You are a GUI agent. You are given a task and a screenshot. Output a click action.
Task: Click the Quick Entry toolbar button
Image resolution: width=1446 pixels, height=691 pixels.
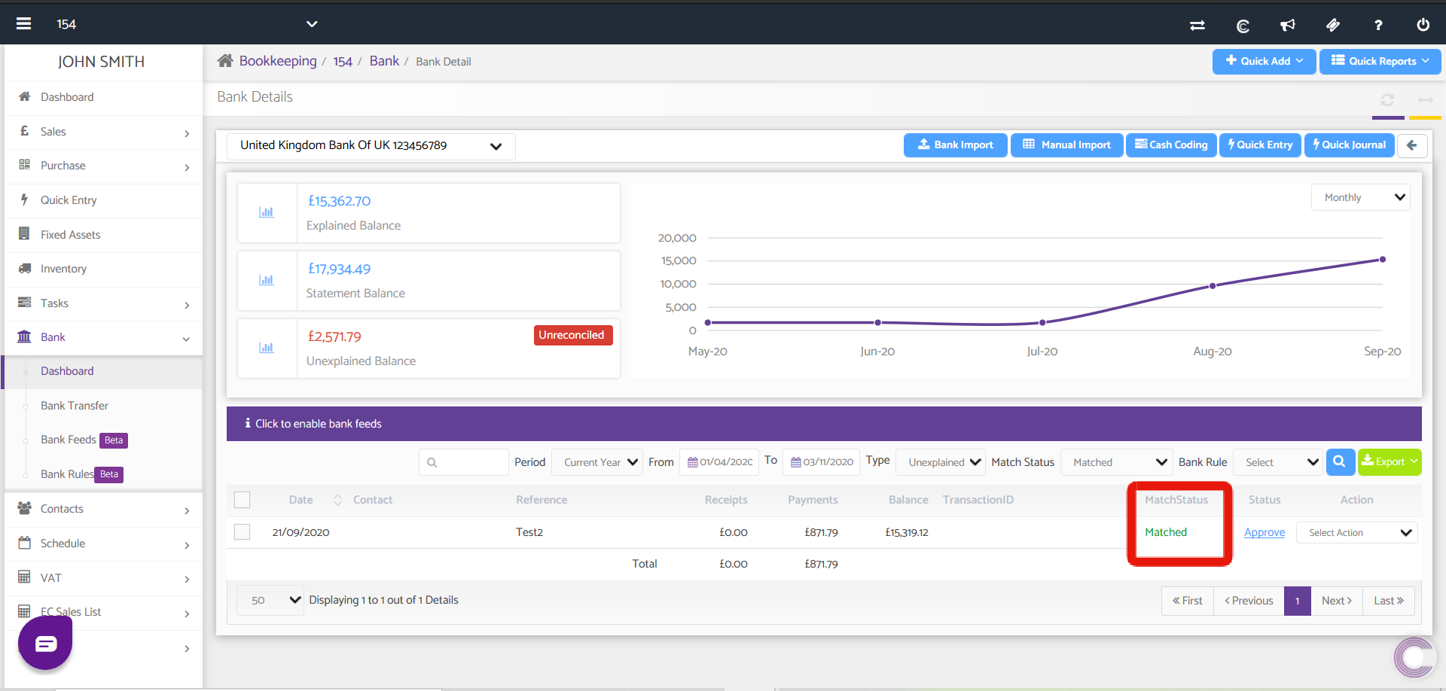[x=1260, y=145]
